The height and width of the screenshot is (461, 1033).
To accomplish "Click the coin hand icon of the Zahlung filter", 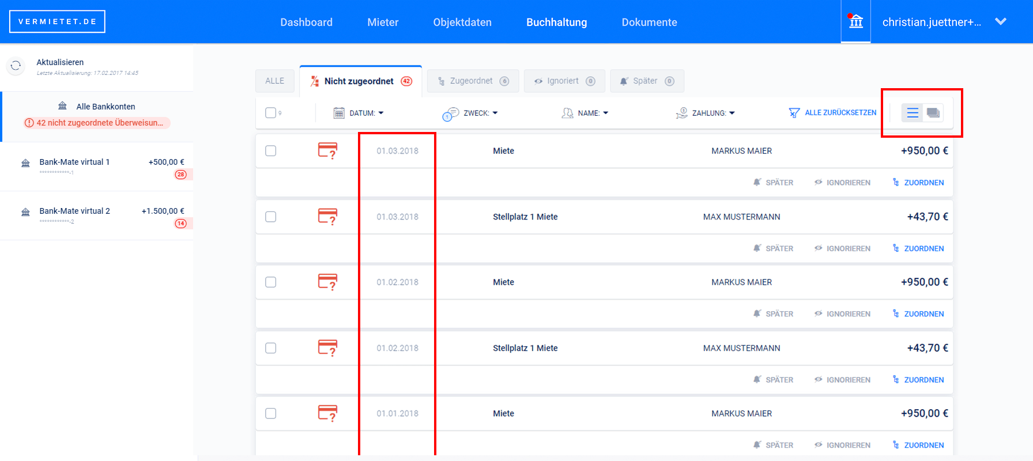I will pyautogui.click(x=682, y=113).
